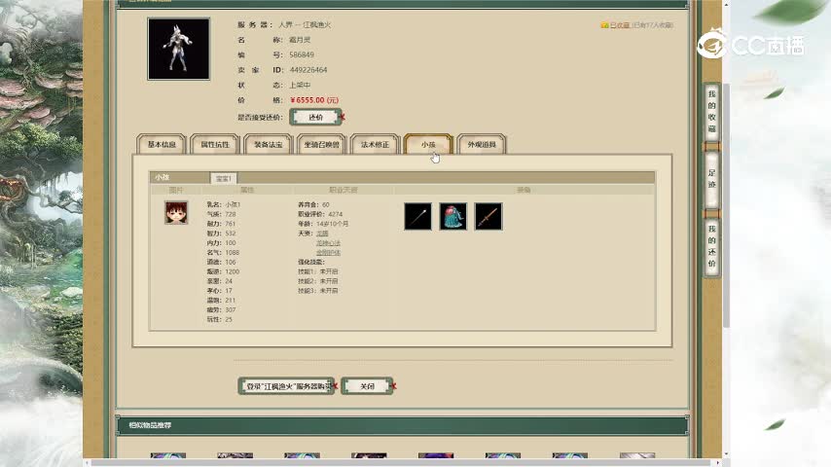Screen dimensions: 831x467
Task: Switch to the 属性抗性 tab
Action: (x=215, y=145)
